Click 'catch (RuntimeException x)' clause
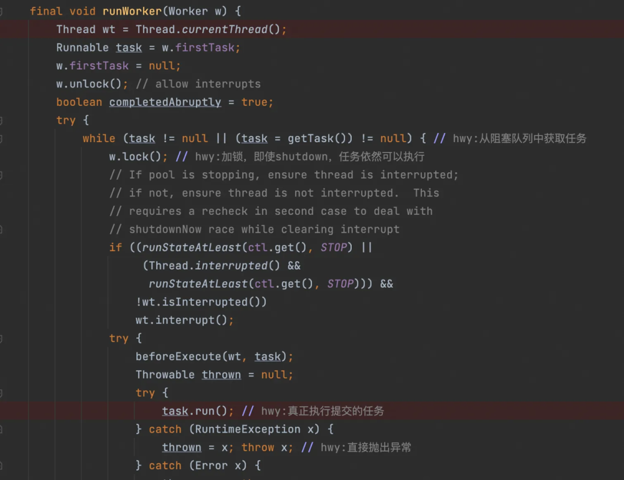Image resolution: width=624 pixels, height=480 pixels. point(234,429)
